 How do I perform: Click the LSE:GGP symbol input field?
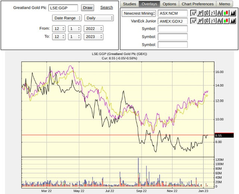click(63, 8)
